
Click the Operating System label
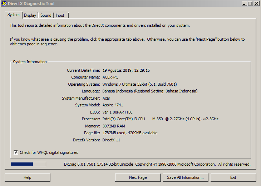coord(84,84)
